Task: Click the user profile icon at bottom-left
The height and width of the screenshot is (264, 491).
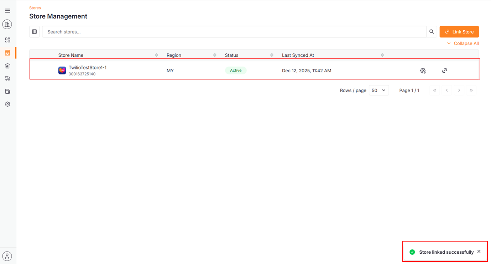Action: (x=7, y=256)
